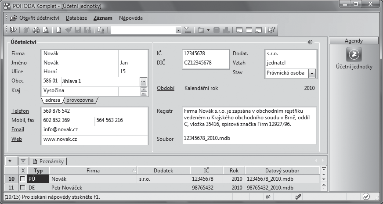Click the round checkmark status bar icon

pyautogui.click(x=366, y=197)
